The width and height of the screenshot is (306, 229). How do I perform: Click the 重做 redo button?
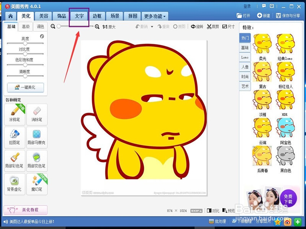tap(164, 26)
